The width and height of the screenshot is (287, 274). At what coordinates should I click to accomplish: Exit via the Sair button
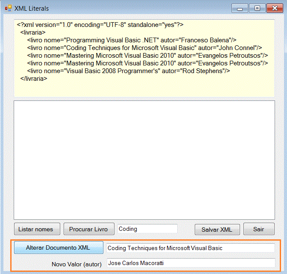point(259,229)
